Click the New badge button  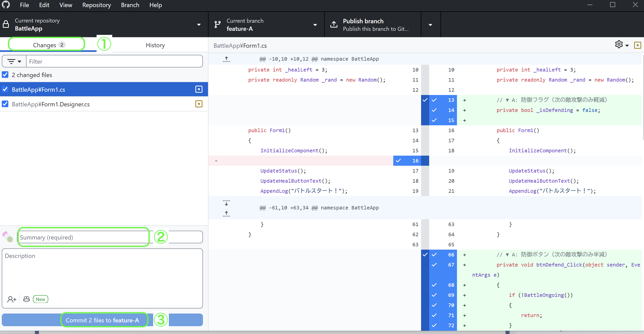[40, 299]
